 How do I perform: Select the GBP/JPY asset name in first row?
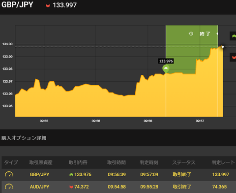pos(39,174)
